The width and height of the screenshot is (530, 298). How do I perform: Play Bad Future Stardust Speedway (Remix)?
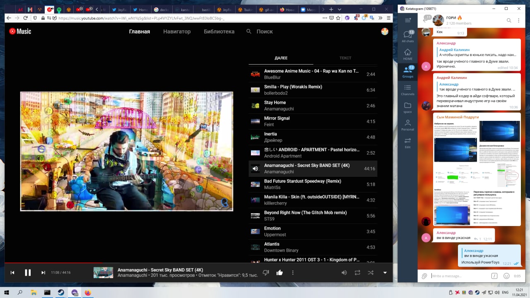point(313,184)
